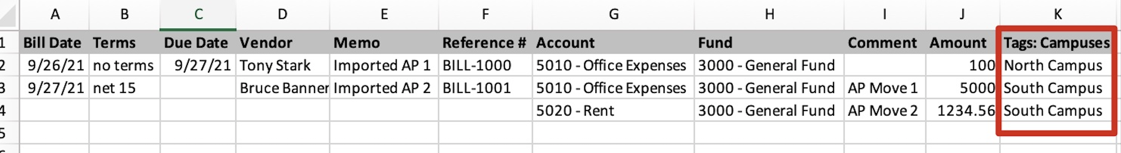The height and width of the screenshot is (153, 1121).
Task: Select column C header
Action: [198, 14]
